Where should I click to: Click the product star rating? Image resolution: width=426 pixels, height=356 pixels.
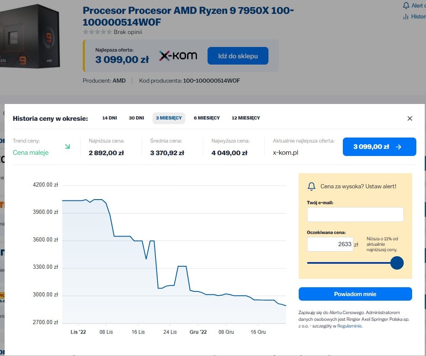(97, 32)
